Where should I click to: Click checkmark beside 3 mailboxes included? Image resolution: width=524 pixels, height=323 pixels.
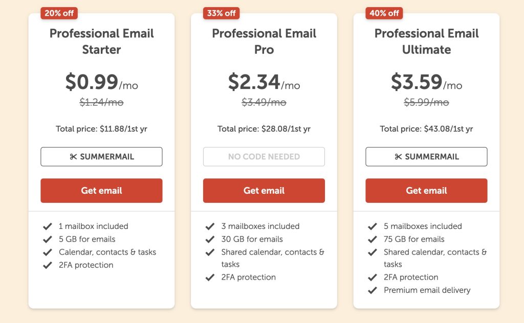click(x=210, y=226)
